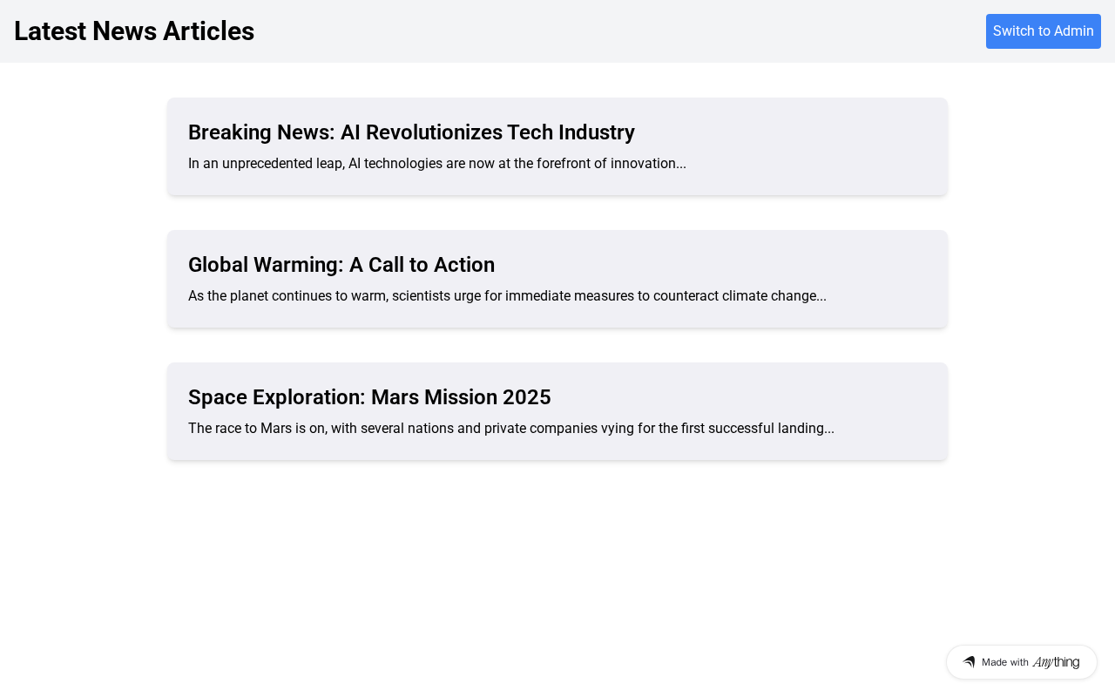
Task: Click the race to Mars excerpt text
Action: tap(510, 429)
